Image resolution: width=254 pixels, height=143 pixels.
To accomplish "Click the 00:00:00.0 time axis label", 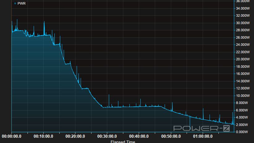I will click(x=11, y=136).
